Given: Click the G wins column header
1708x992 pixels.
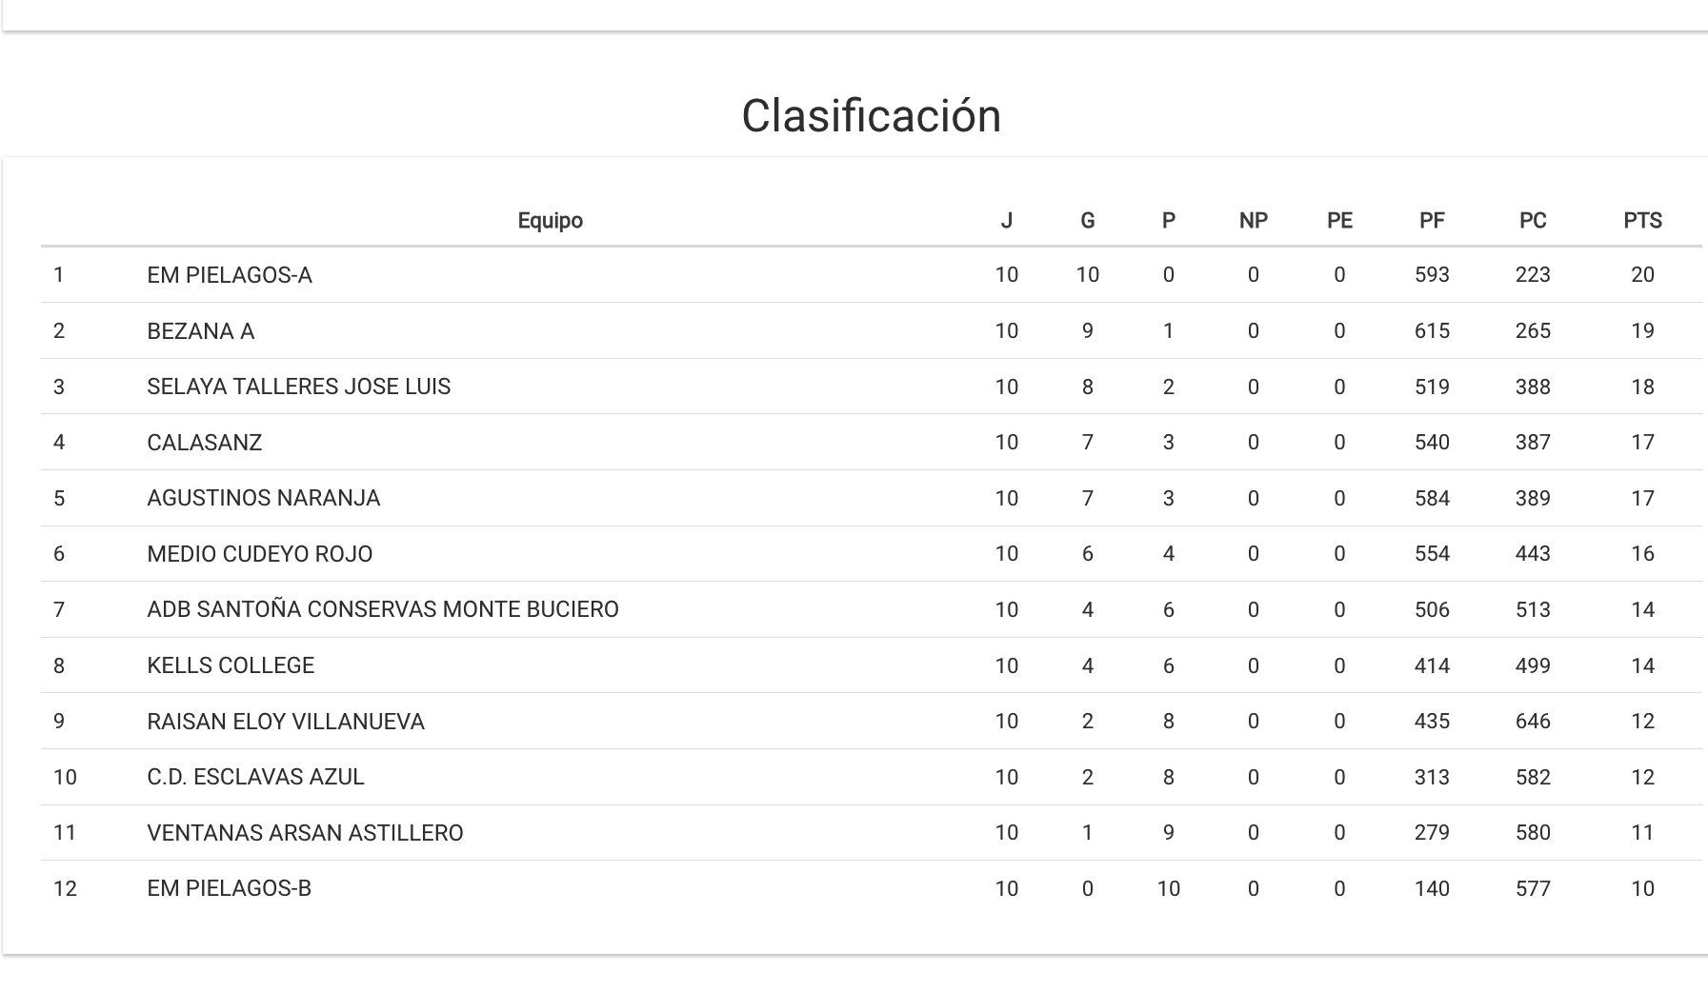Looking at the screenshot, I should coord(1087,221).
